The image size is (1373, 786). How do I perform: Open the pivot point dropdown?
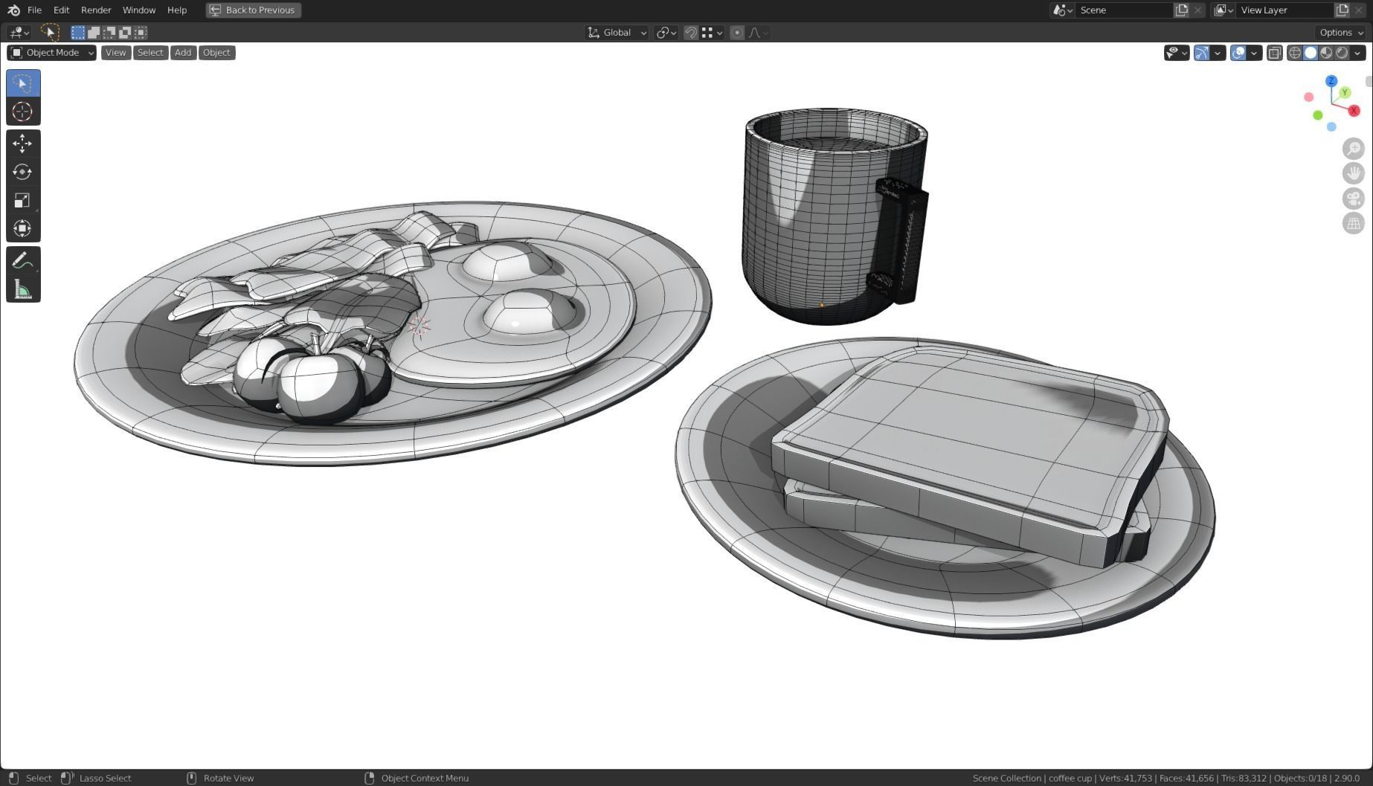(x=666, y=33)
